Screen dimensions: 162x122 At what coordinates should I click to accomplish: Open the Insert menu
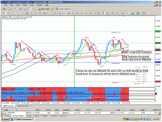[18, 5]
